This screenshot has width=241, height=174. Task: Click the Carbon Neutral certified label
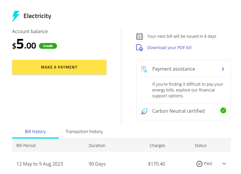(x=178, y=111)
